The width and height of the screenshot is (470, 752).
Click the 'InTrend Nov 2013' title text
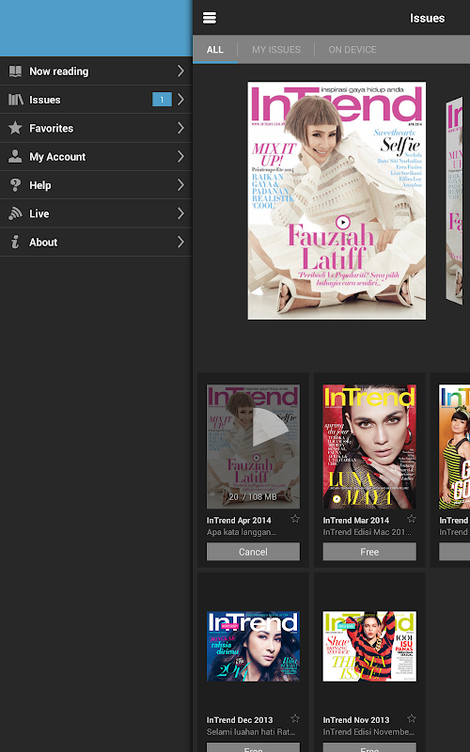coord(356,720)
